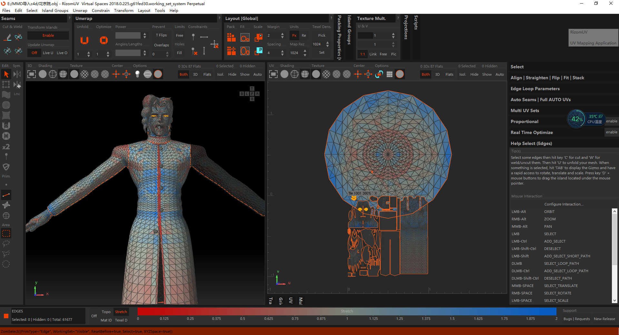
Task: Select the Weld tool in Seams panel
Action: coord(18,37)
